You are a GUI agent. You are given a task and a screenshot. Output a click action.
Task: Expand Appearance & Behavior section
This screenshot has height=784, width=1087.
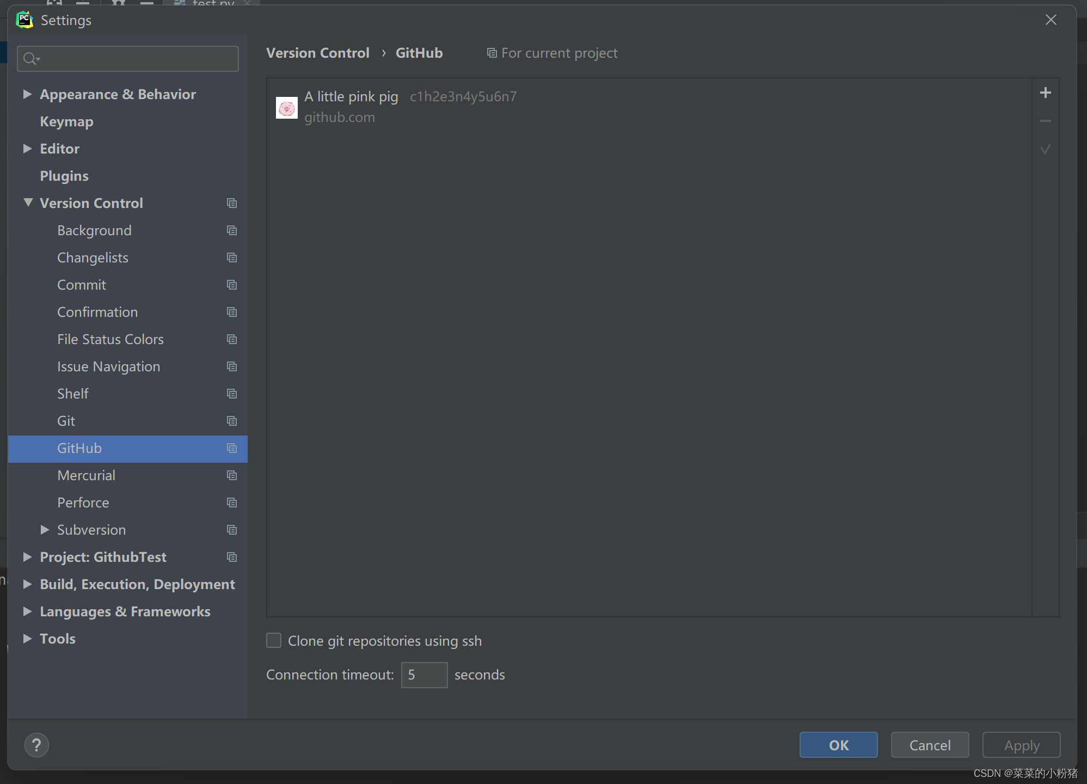tap(27, 94)
